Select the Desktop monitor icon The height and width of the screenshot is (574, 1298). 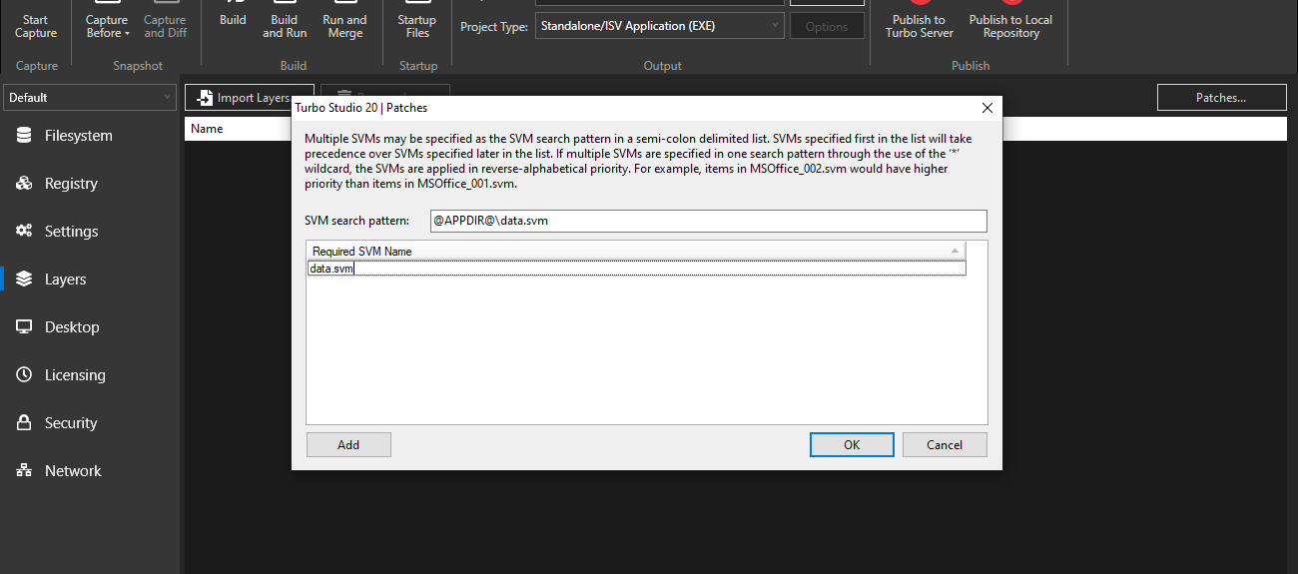(24, 327)
